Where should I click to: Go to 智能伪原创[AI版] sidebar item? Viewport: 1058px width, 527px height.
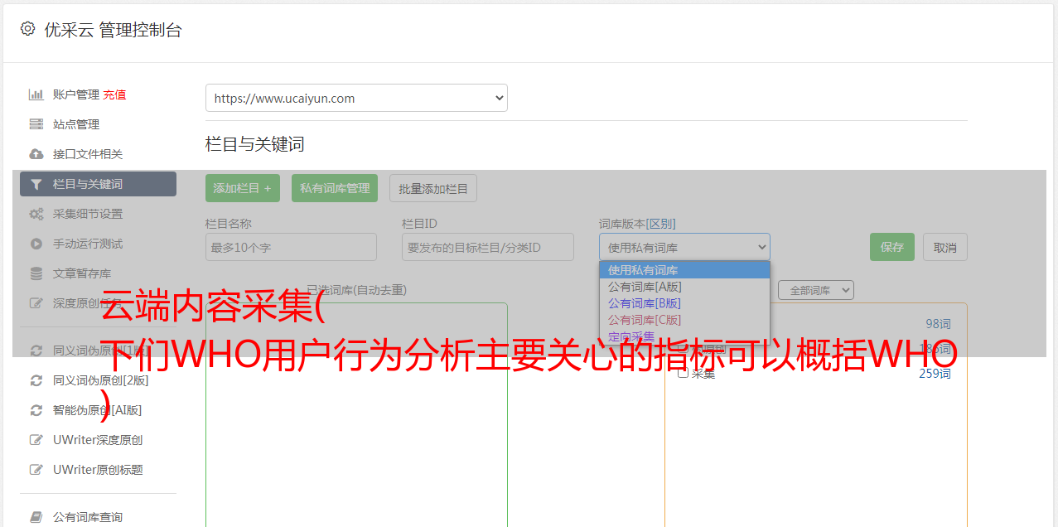click(97, 410)
